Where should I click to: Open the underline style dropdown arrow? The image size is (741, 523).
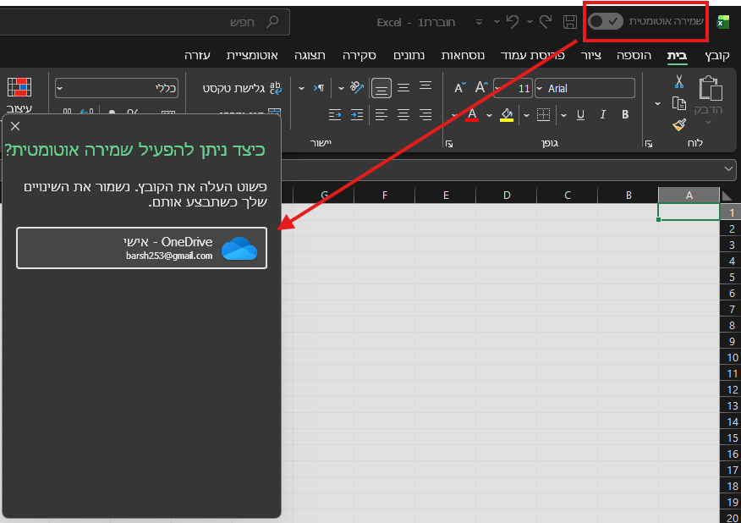(x=563, y=115)
